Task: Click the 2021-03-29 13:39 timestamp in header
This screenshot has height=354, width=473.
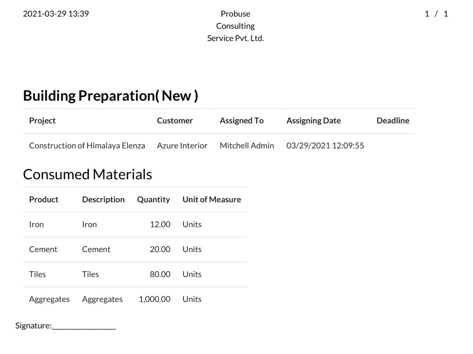Action: coord(56,14)
